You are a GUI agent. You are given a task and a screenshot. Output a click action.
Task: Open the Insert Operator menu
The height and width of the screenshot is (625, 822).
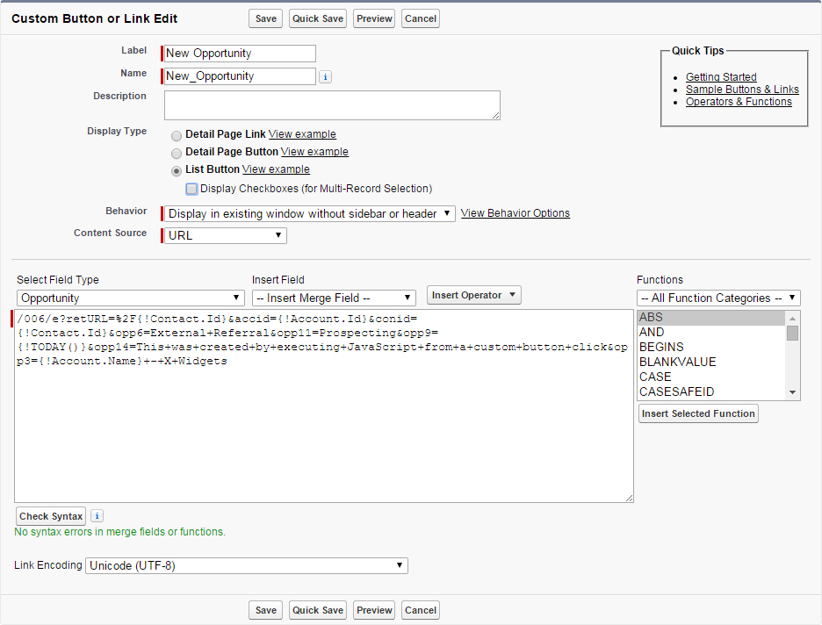tap(473, 295)
